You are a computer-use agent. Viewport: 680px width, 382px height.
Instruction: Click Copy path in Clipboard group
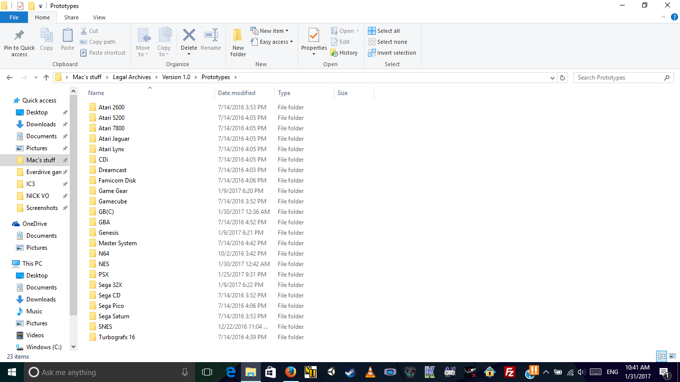click(x=98, y=42)
